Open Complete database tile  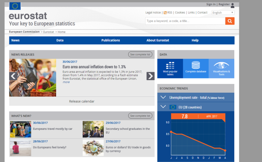(196, 69)
